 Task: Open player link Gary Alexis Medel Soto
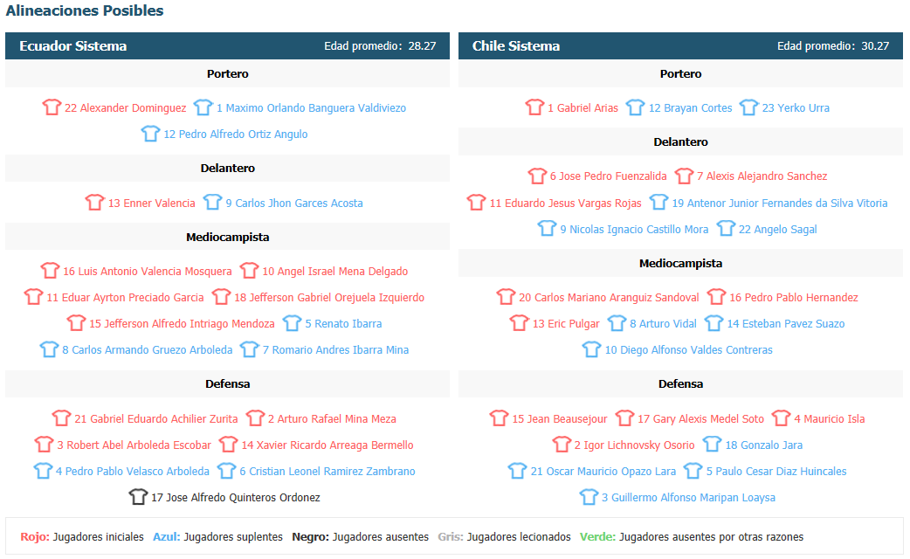coord(700,418)
